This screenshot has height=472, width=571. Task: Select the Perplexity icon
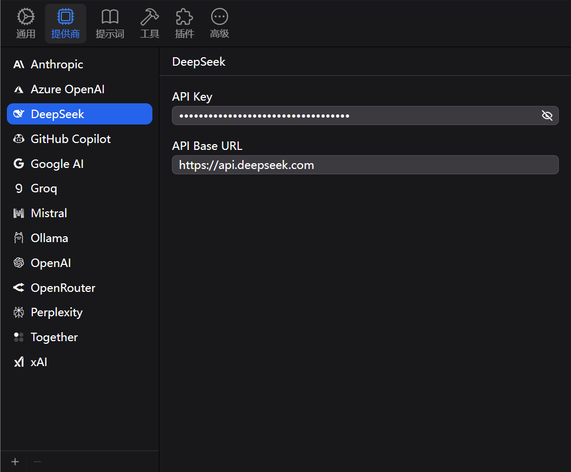tap(19, 313)
